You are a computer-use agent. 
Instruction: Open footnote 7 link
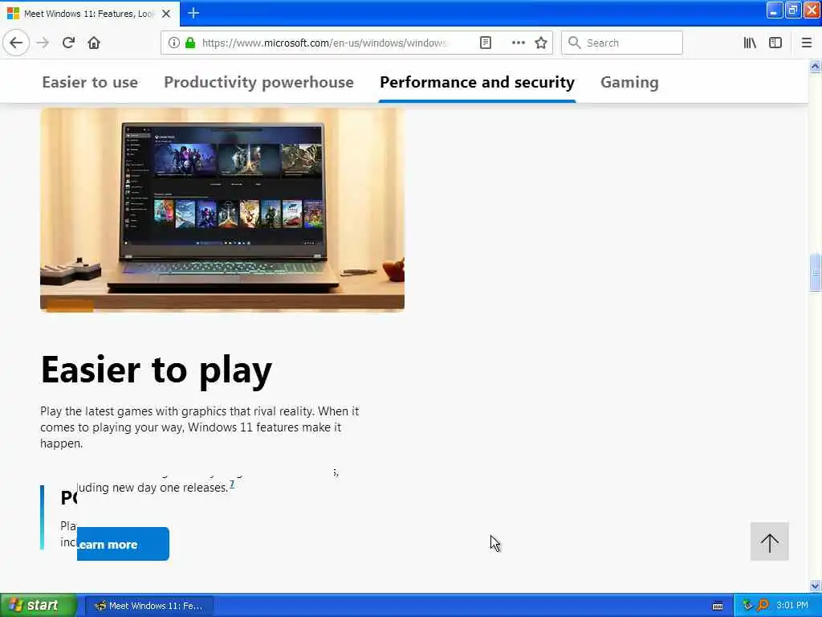232,484
